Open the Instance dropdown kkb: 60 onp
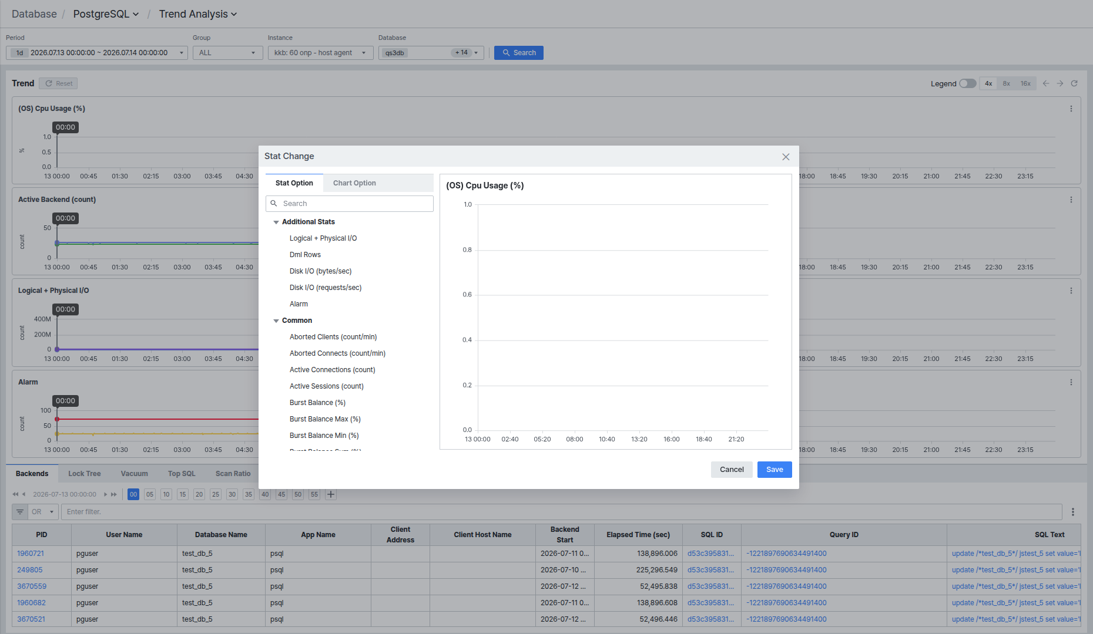 pos(320,53)
